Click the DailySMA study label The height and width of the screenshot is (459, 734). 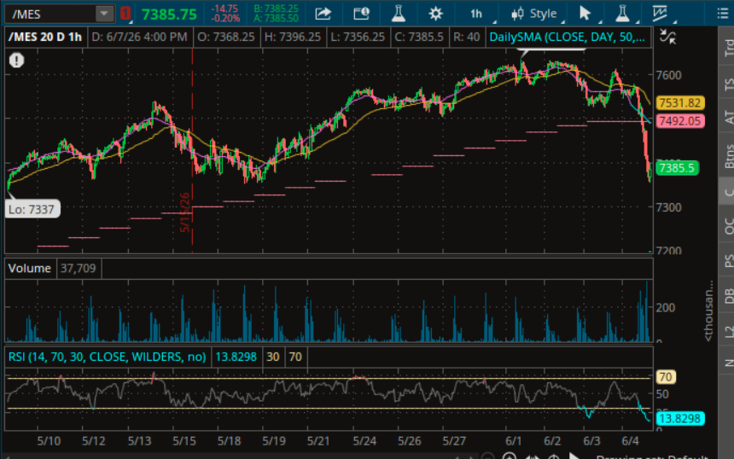568,37
